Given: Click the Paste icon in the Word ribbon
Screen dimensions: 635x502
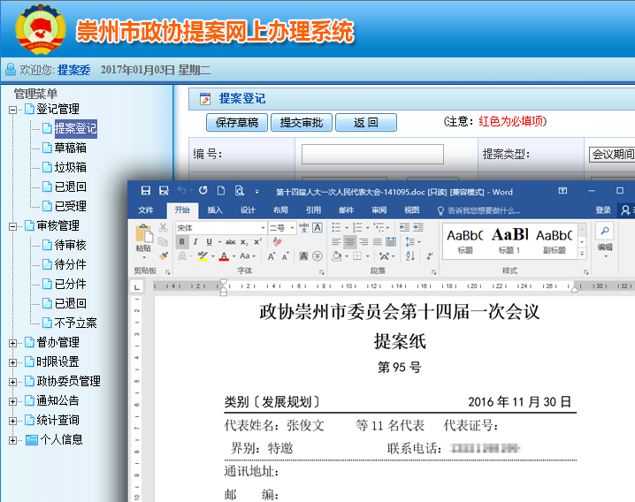Looking at the screenshot, I should [x=143, y=236].
